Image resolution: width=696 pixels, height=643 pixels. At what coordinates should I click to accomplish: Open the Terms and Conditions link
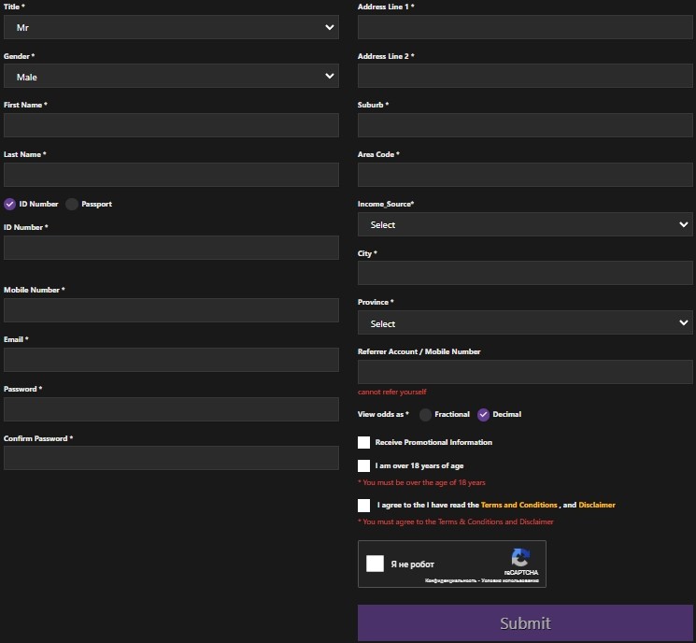click(518, 505)
